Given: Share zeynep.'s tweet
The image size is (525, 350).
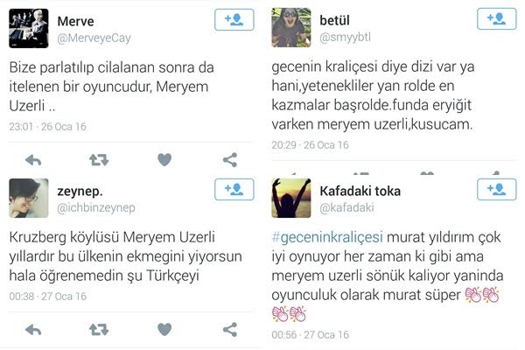Looking at the screenshot, I should pos(230,330).
